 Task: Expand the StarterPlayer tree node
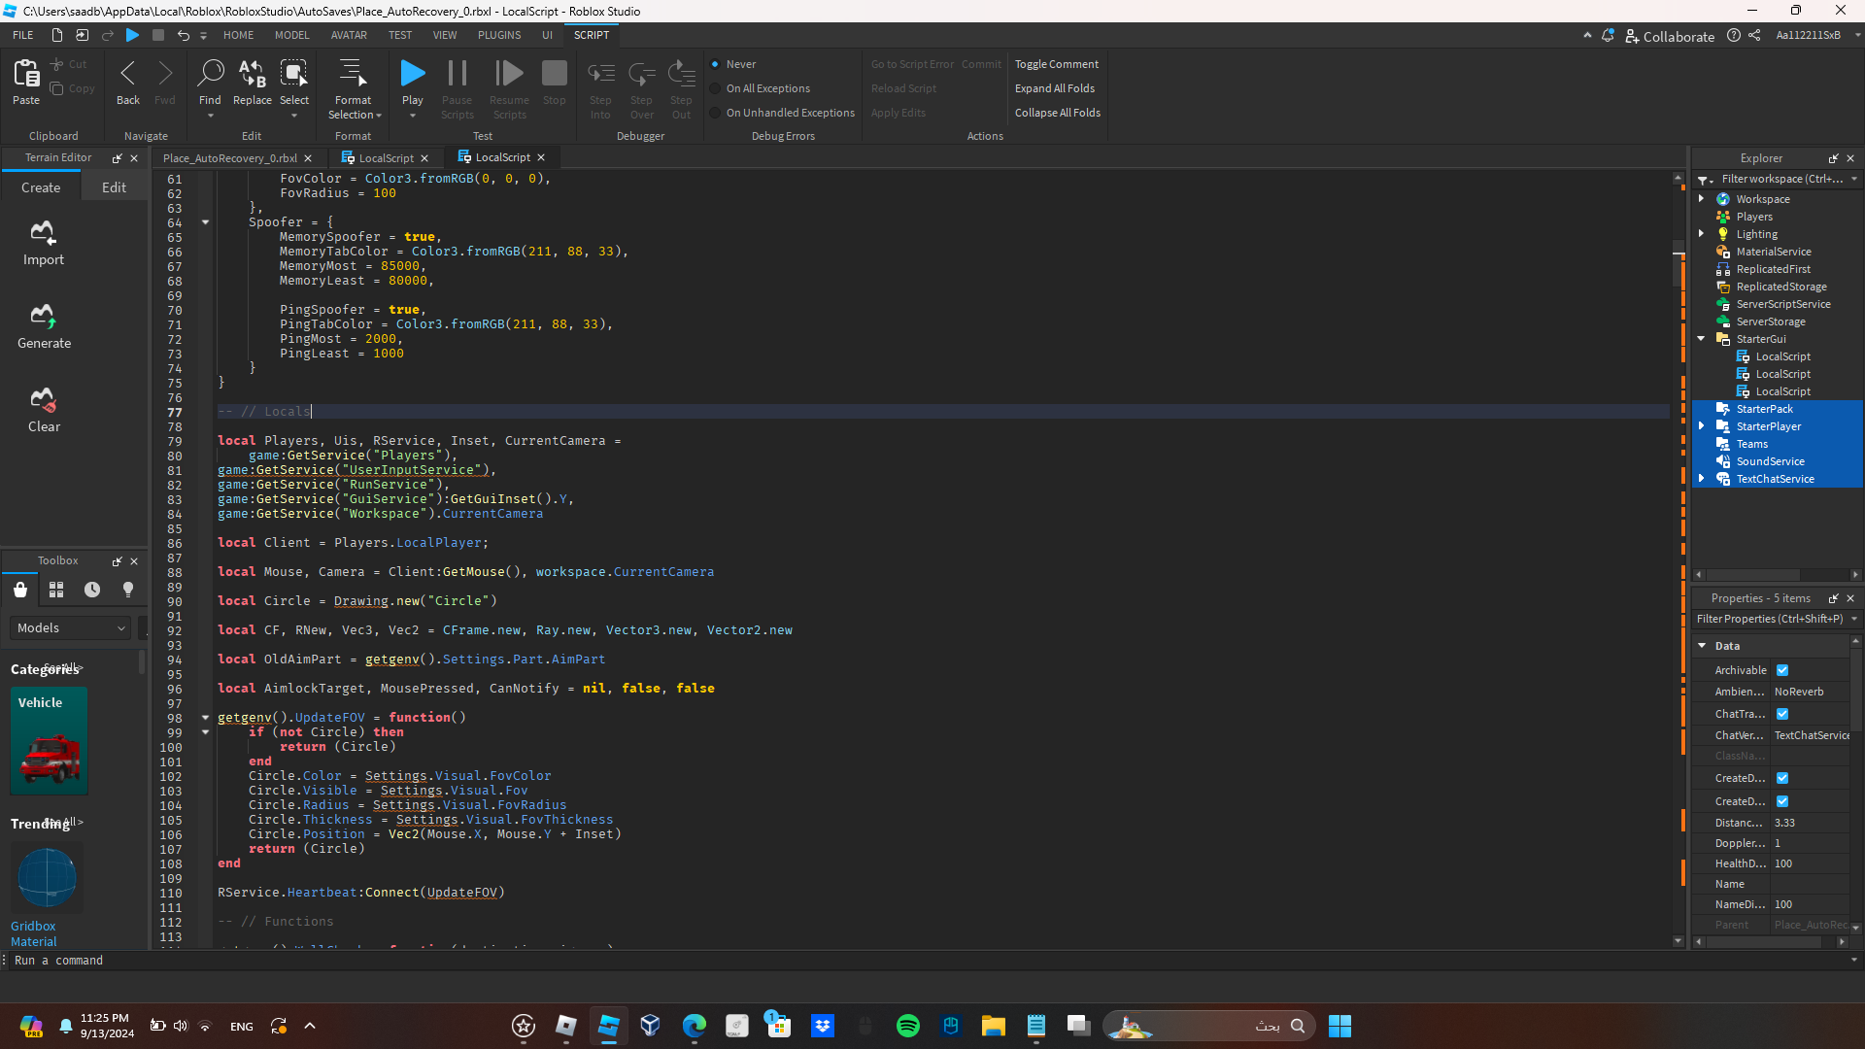click(x=1701, y=426)
